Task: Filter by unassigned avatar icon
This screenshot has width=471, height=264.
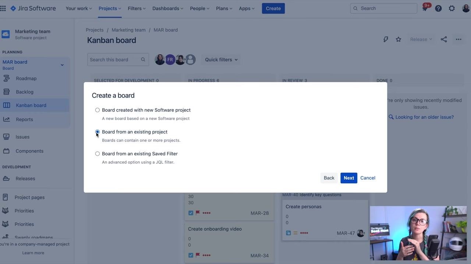Action: [x=190, y=59]
